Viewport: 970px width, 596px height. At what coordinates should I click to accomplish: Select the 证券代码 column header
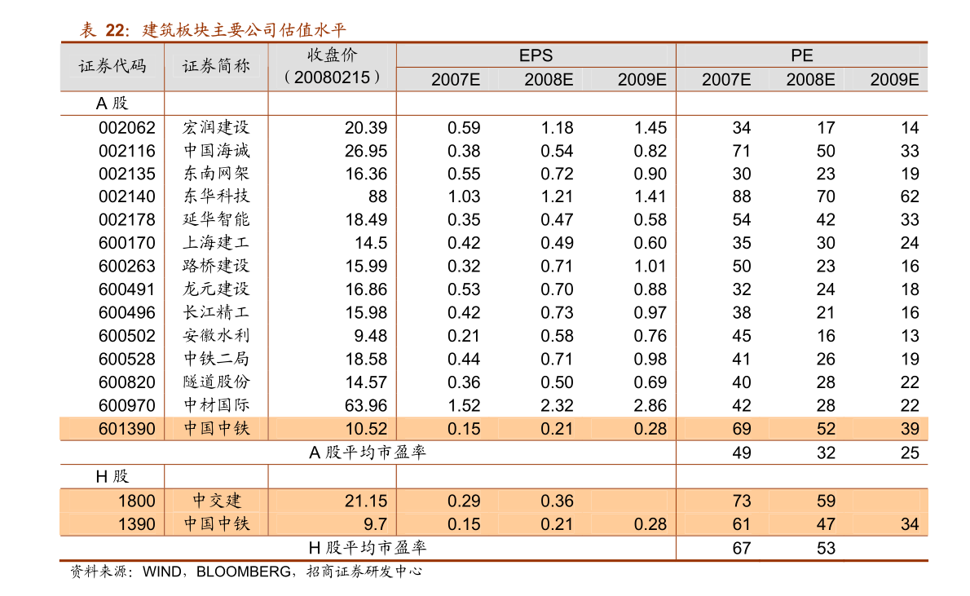click(x=112, y=67)
